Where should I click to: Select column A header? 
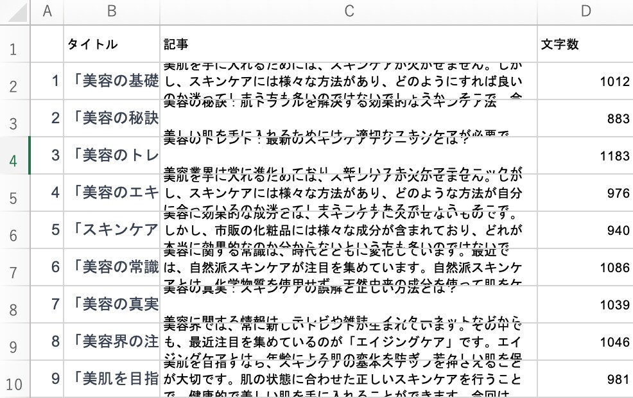tap(47, 12)
